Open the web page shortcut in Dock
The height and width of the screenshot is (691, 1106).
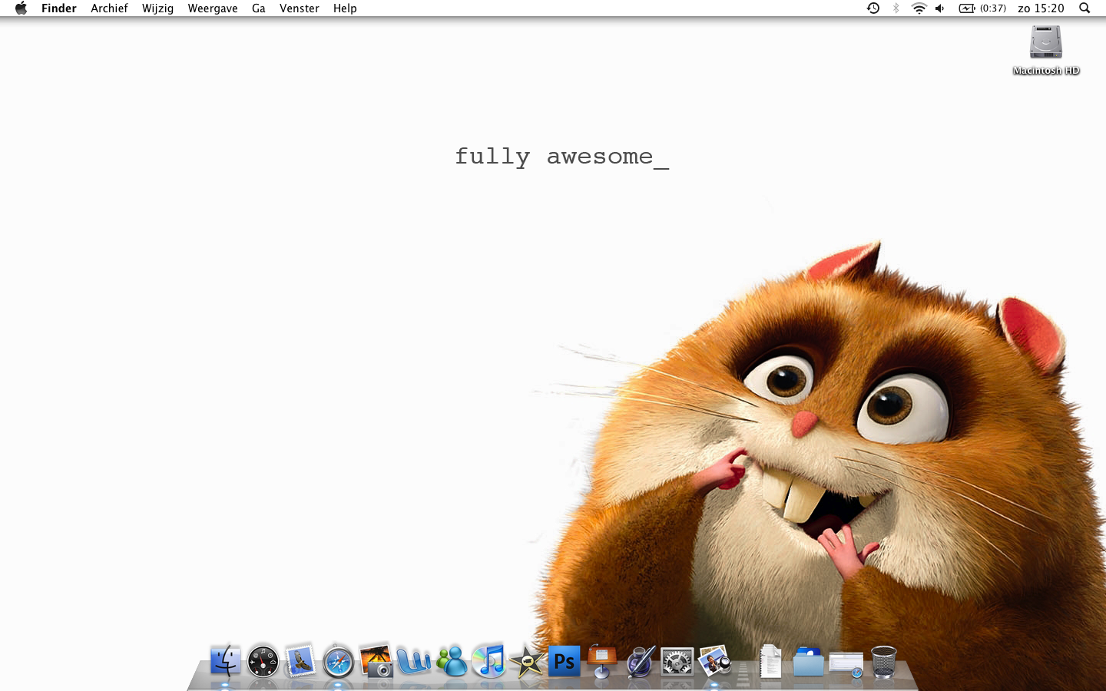tap(846, 663)
